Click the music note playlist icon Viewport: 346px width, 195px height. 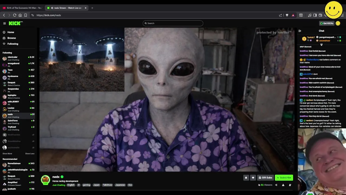pos(310,15)
